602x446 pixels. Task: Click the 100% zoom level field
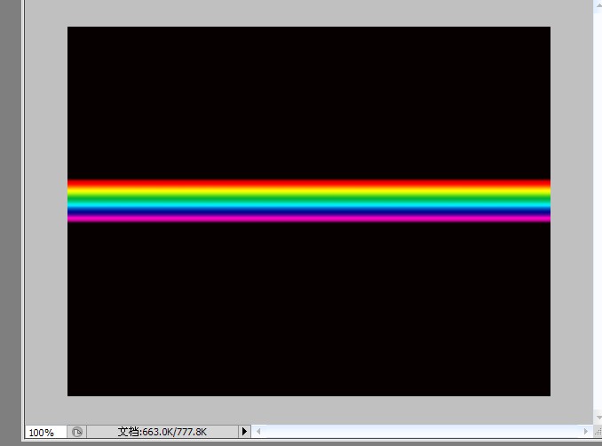coord(46,432)
